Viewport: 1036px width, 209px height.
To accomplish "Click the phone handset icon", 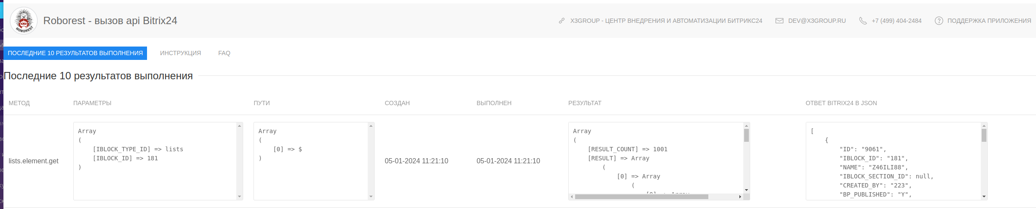I will pyautogui.click(x=863, y=21).
